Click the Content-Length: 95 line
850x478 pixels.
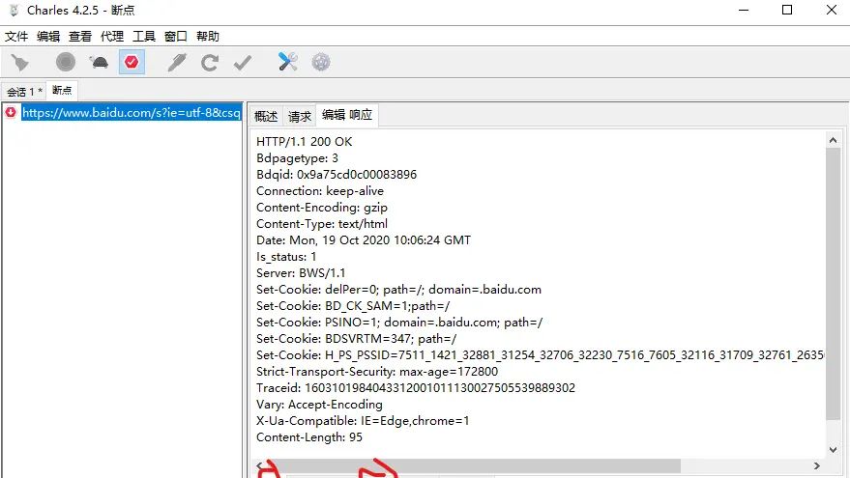(x=309, y=436)
